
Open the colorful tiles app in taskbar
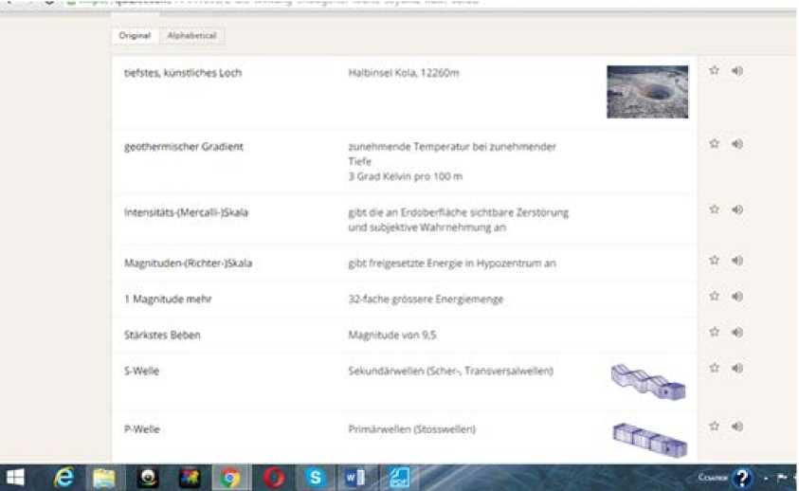pos(190,478)
